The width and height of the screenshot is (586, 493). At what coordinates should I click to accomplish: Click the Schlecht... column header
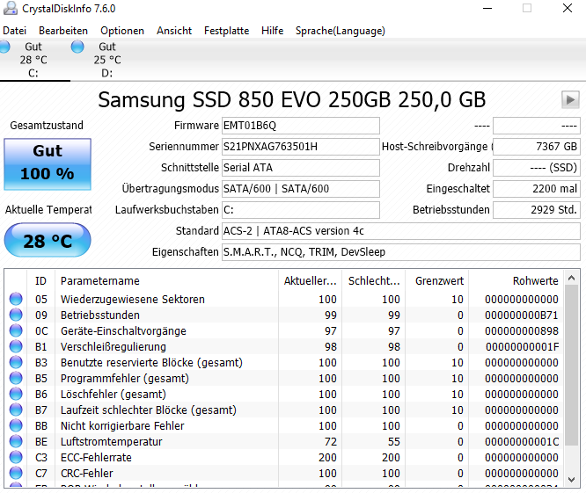[x=373, y=280]
